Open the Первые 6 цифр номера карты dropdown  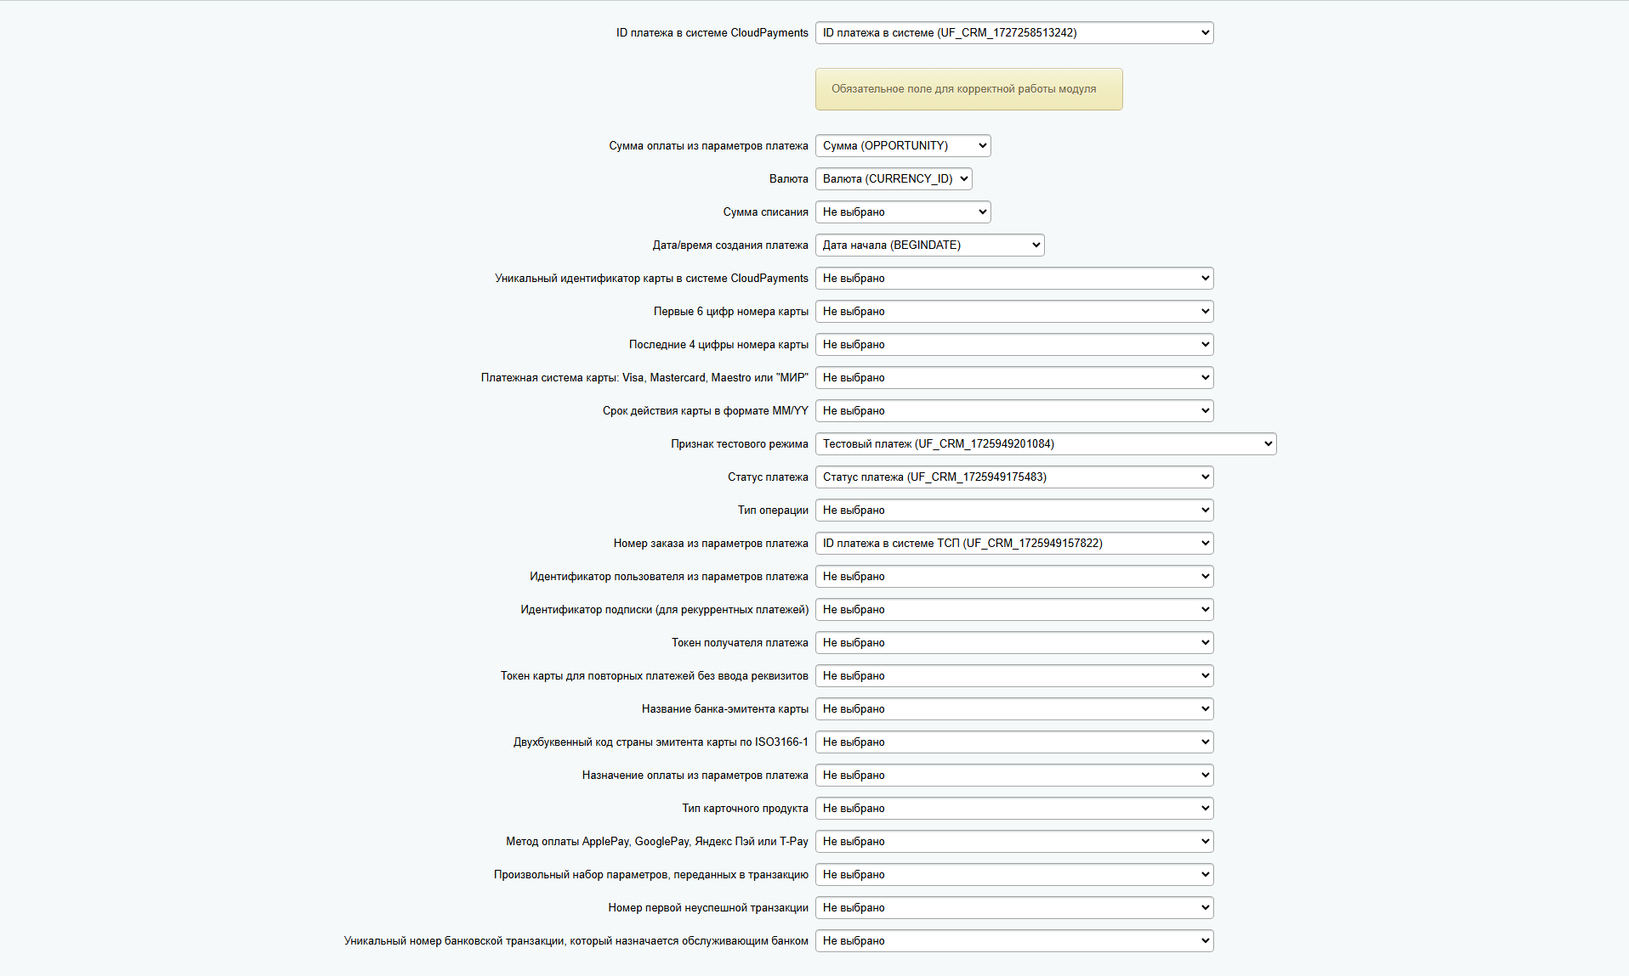click(x=1013, y=311)
